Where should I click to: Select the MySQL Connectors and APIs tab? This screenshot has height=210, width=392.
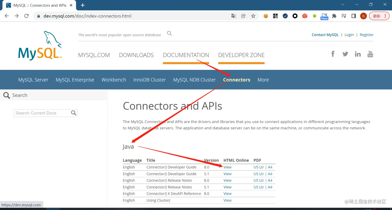coord(40,5)
